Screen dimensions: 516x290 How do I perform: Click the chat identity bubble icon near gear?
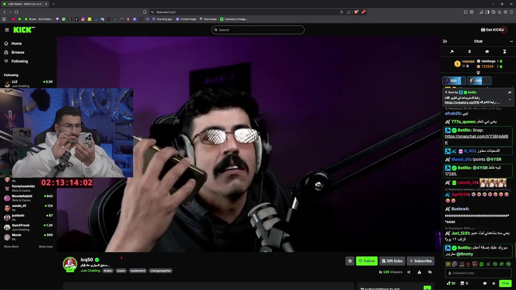pyautogui.click(x=485, y=283)
